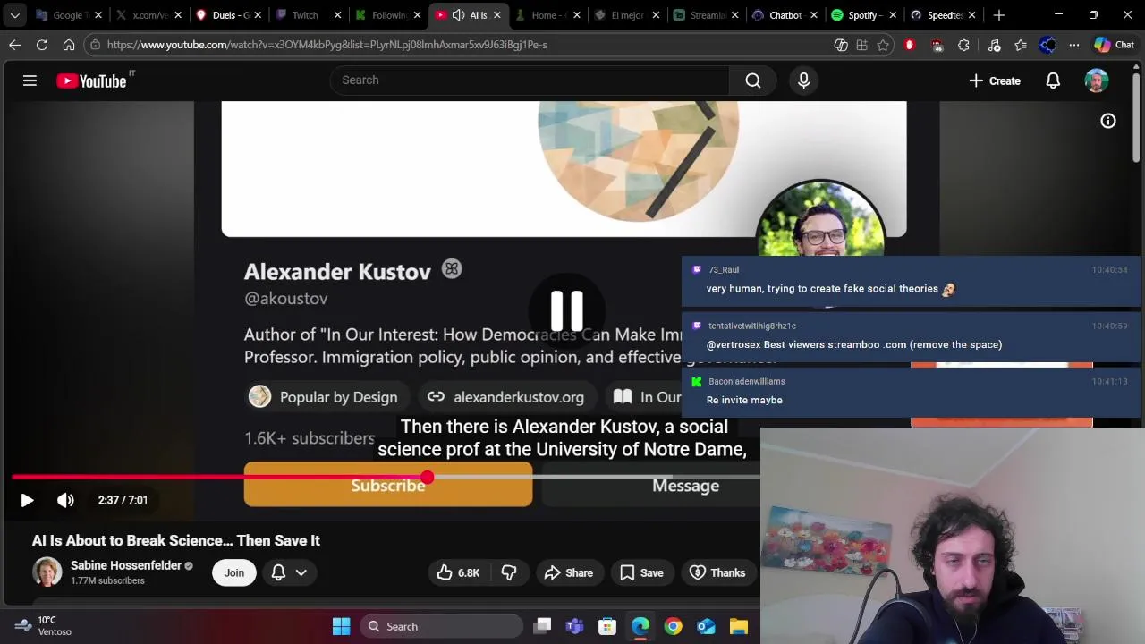Click the Windows taskbar Search box
This screenshot has height=644, width=1145.
442,626
